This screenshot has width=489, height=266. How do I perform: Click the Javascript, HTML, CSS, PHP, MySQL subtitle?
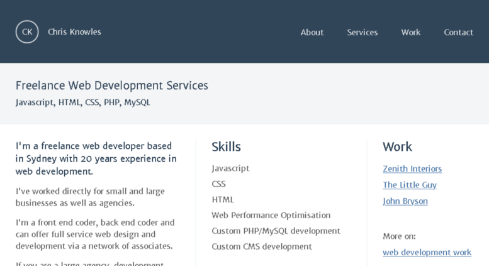click(83, 102)
